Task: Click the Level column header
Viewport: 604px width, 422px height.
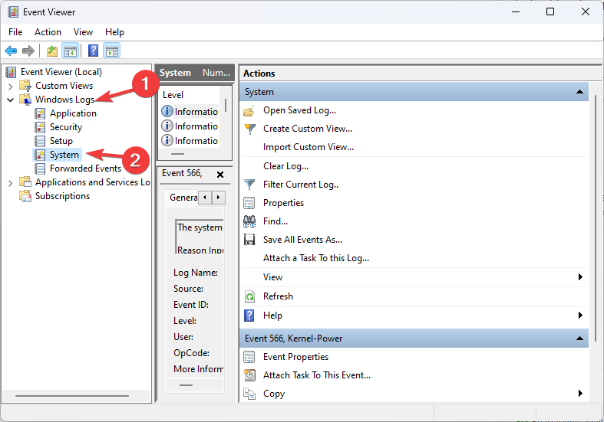Action: (x=173, y=95)
